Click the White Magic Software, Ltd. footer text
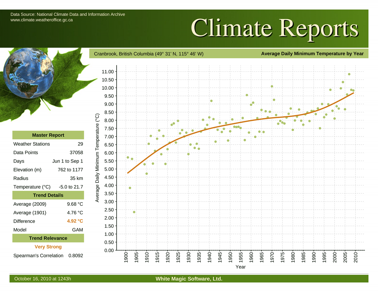The width and height of the screenshot is (378, 292). coord(189,279)
